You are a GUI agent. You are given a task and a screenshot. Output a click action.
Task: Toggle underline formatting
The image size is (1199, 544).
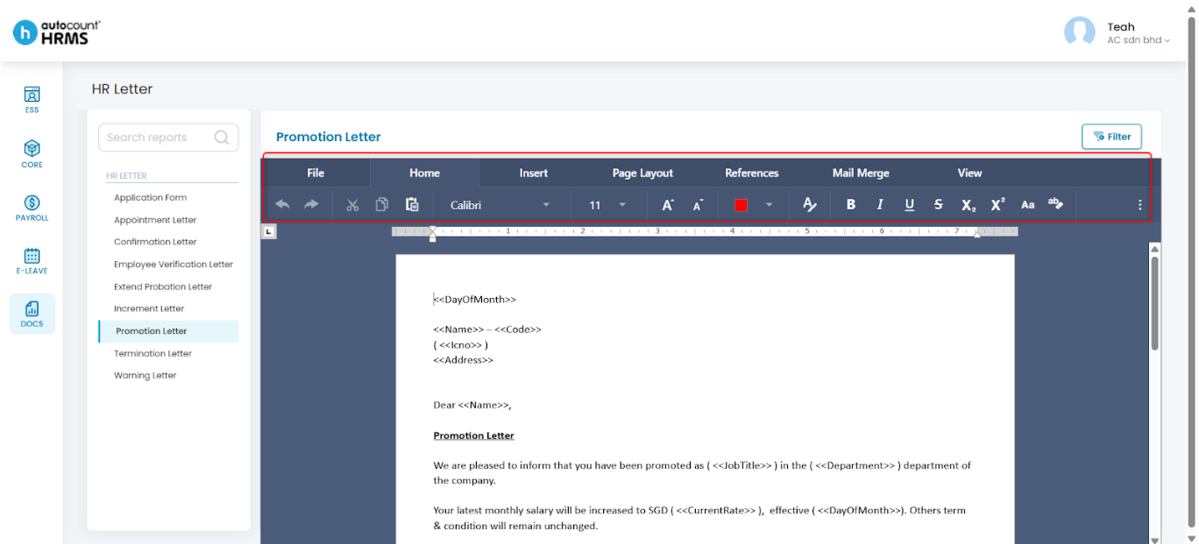(x=910, y=205)
